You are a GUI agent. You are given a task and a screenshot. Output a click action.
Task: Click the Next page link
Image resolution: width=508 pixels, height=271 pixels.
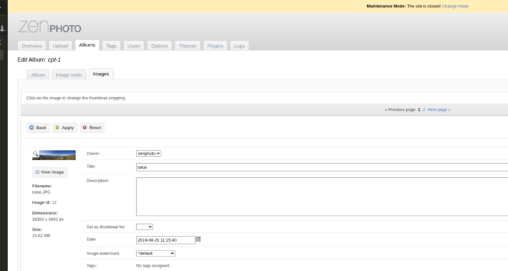click(439, 110)
